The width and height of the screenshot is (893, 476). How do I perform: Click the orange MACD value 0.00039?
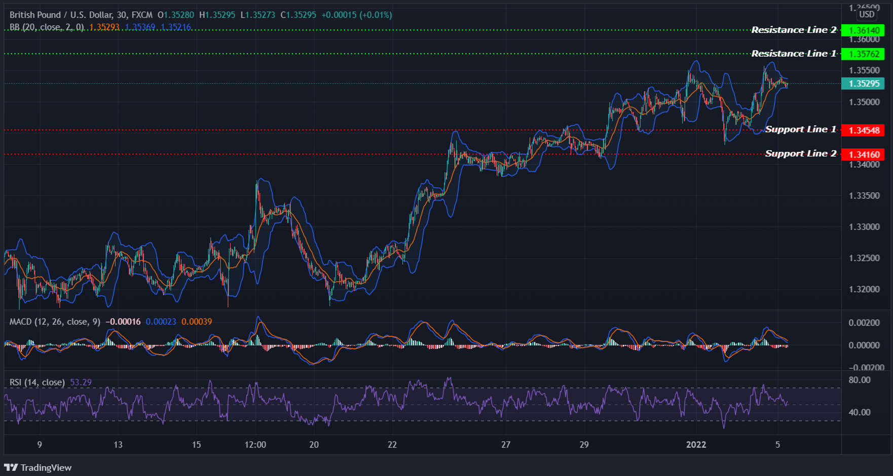point(198,322)
